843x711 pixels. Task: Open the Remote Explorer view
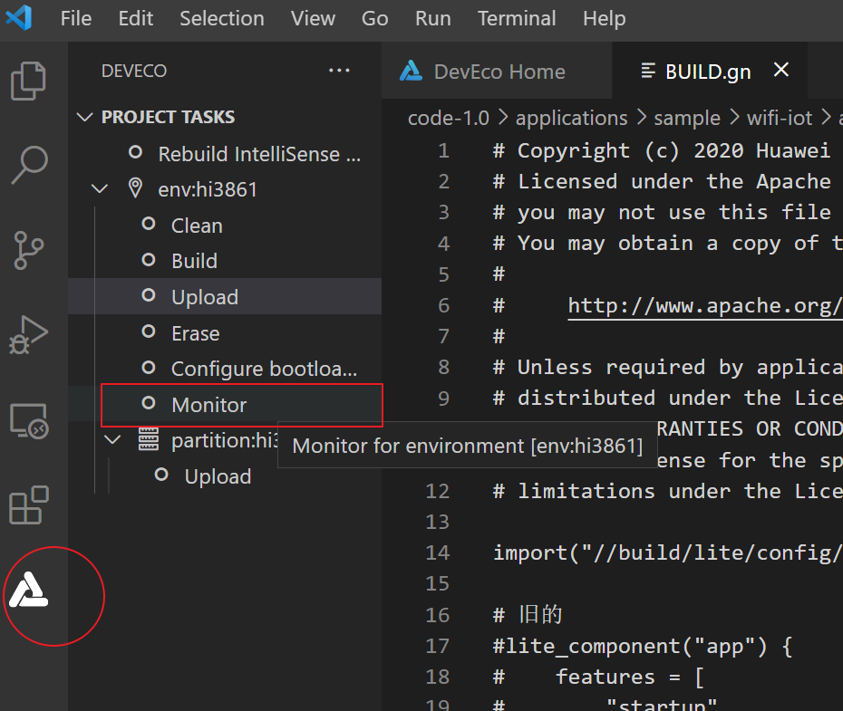[29, 421]
